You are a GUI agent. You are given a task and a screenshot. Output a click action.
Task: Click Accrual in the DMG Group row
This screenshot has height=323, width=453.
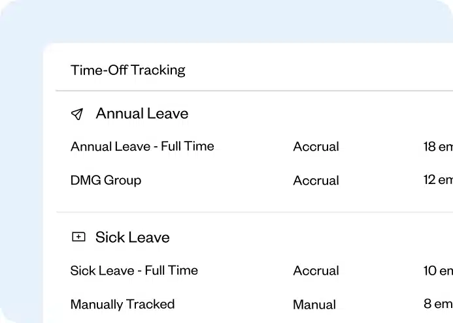[x=316, y=181]
